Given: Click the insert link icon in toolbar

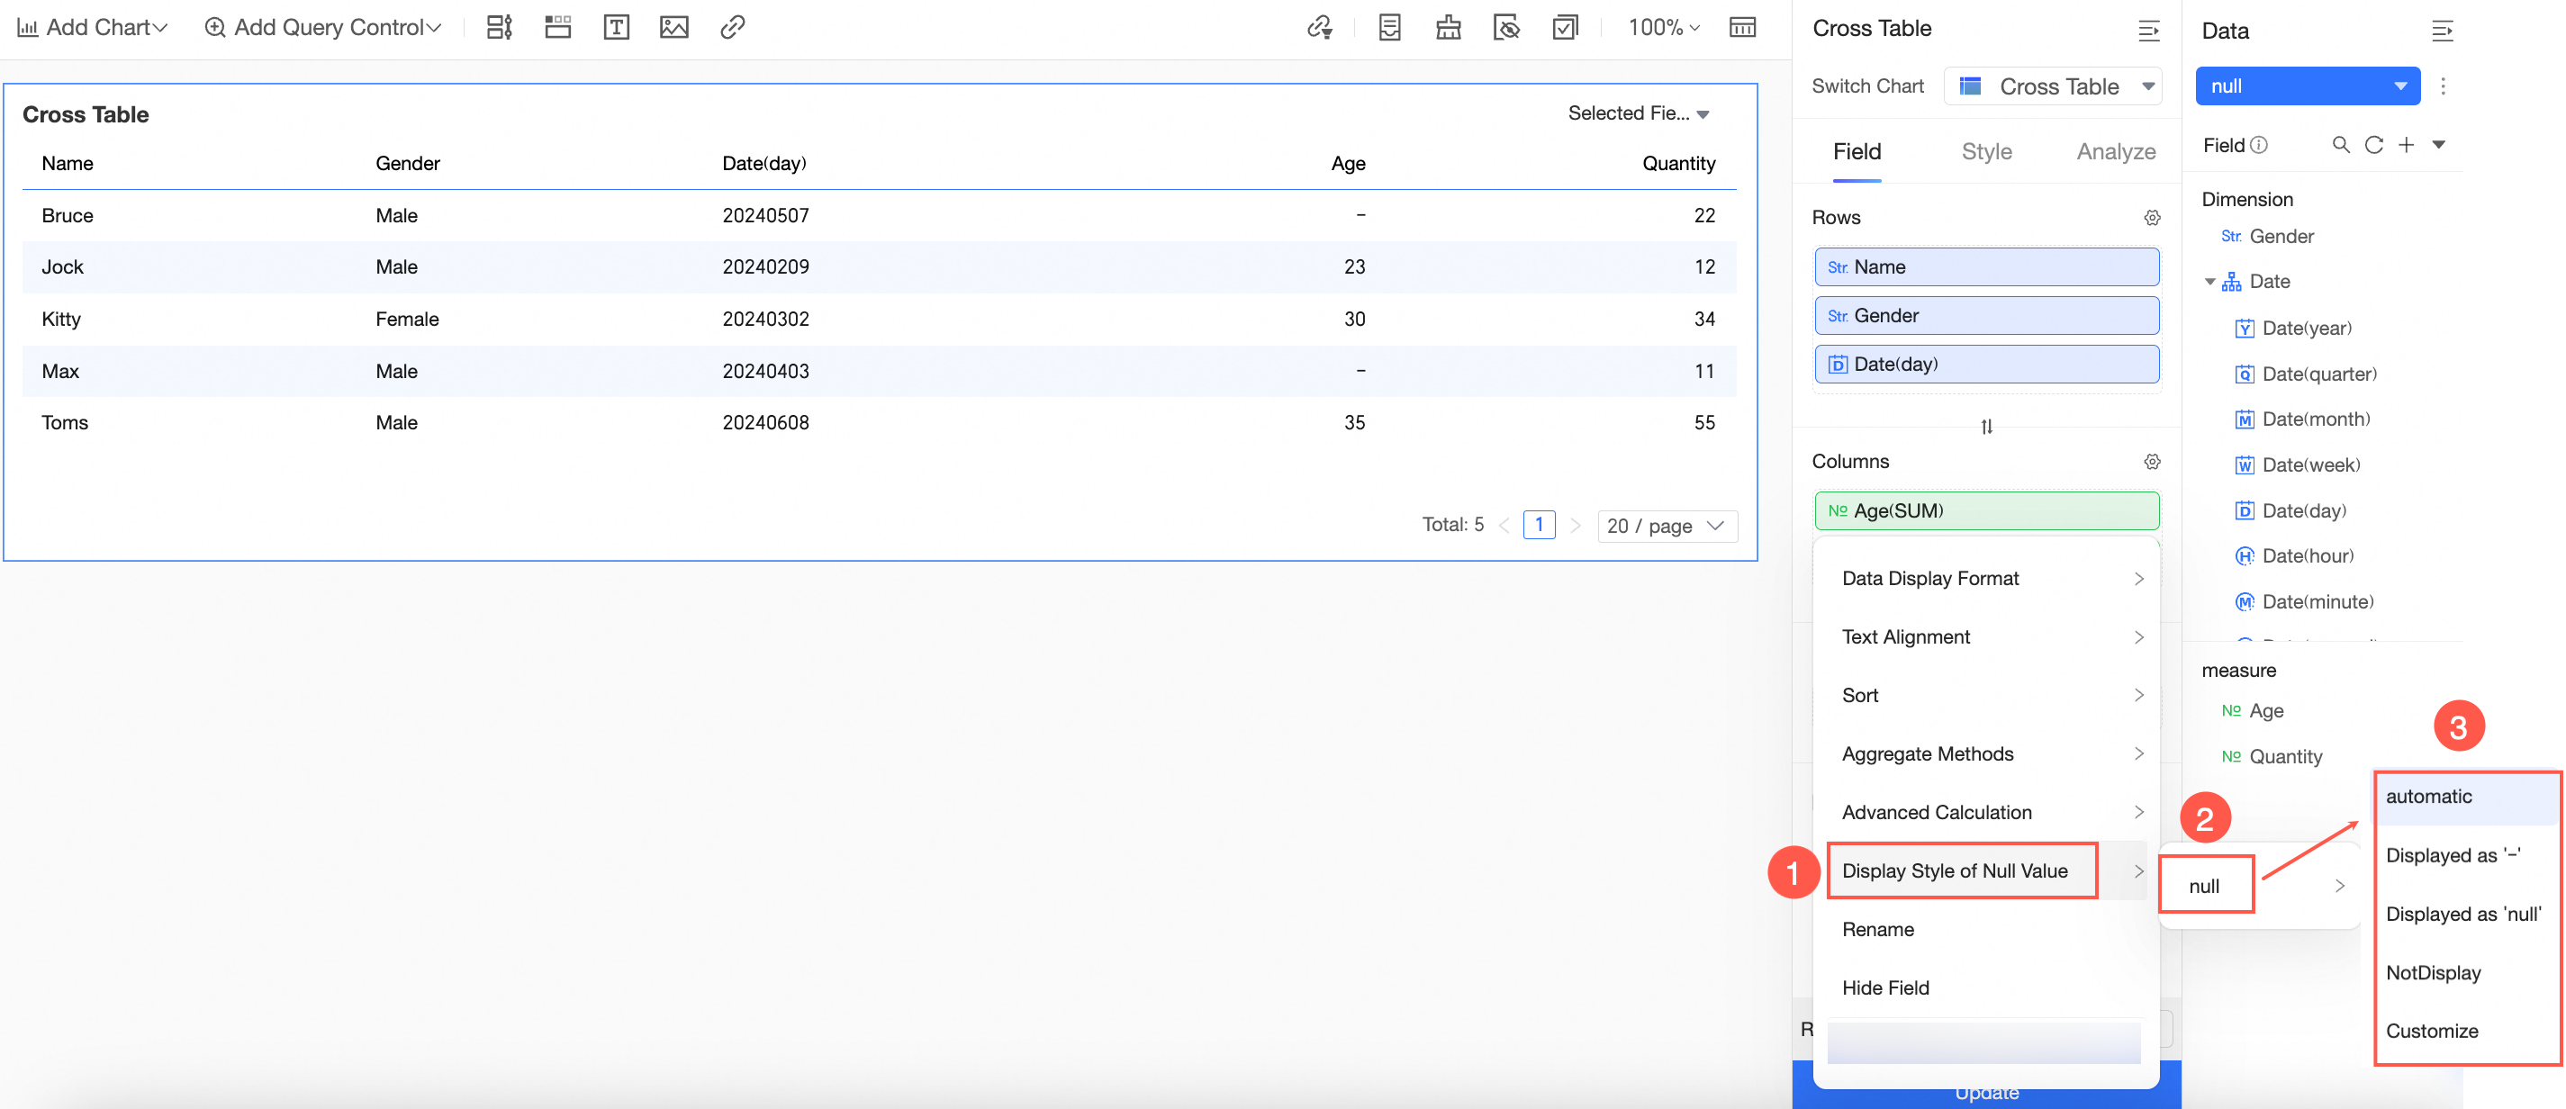Looking at the screenshot, I should pos(732,27).
